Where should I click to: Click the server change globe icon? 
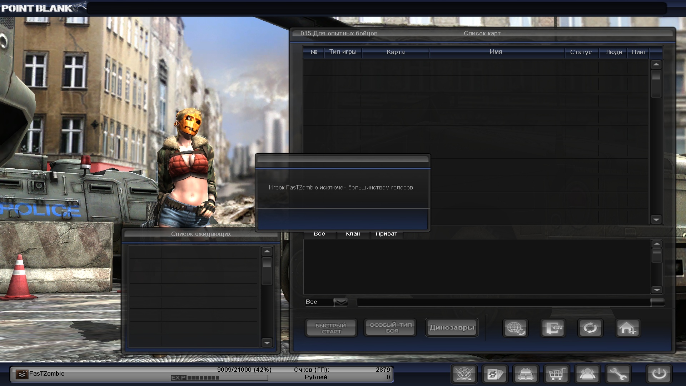tap(515, 328)
